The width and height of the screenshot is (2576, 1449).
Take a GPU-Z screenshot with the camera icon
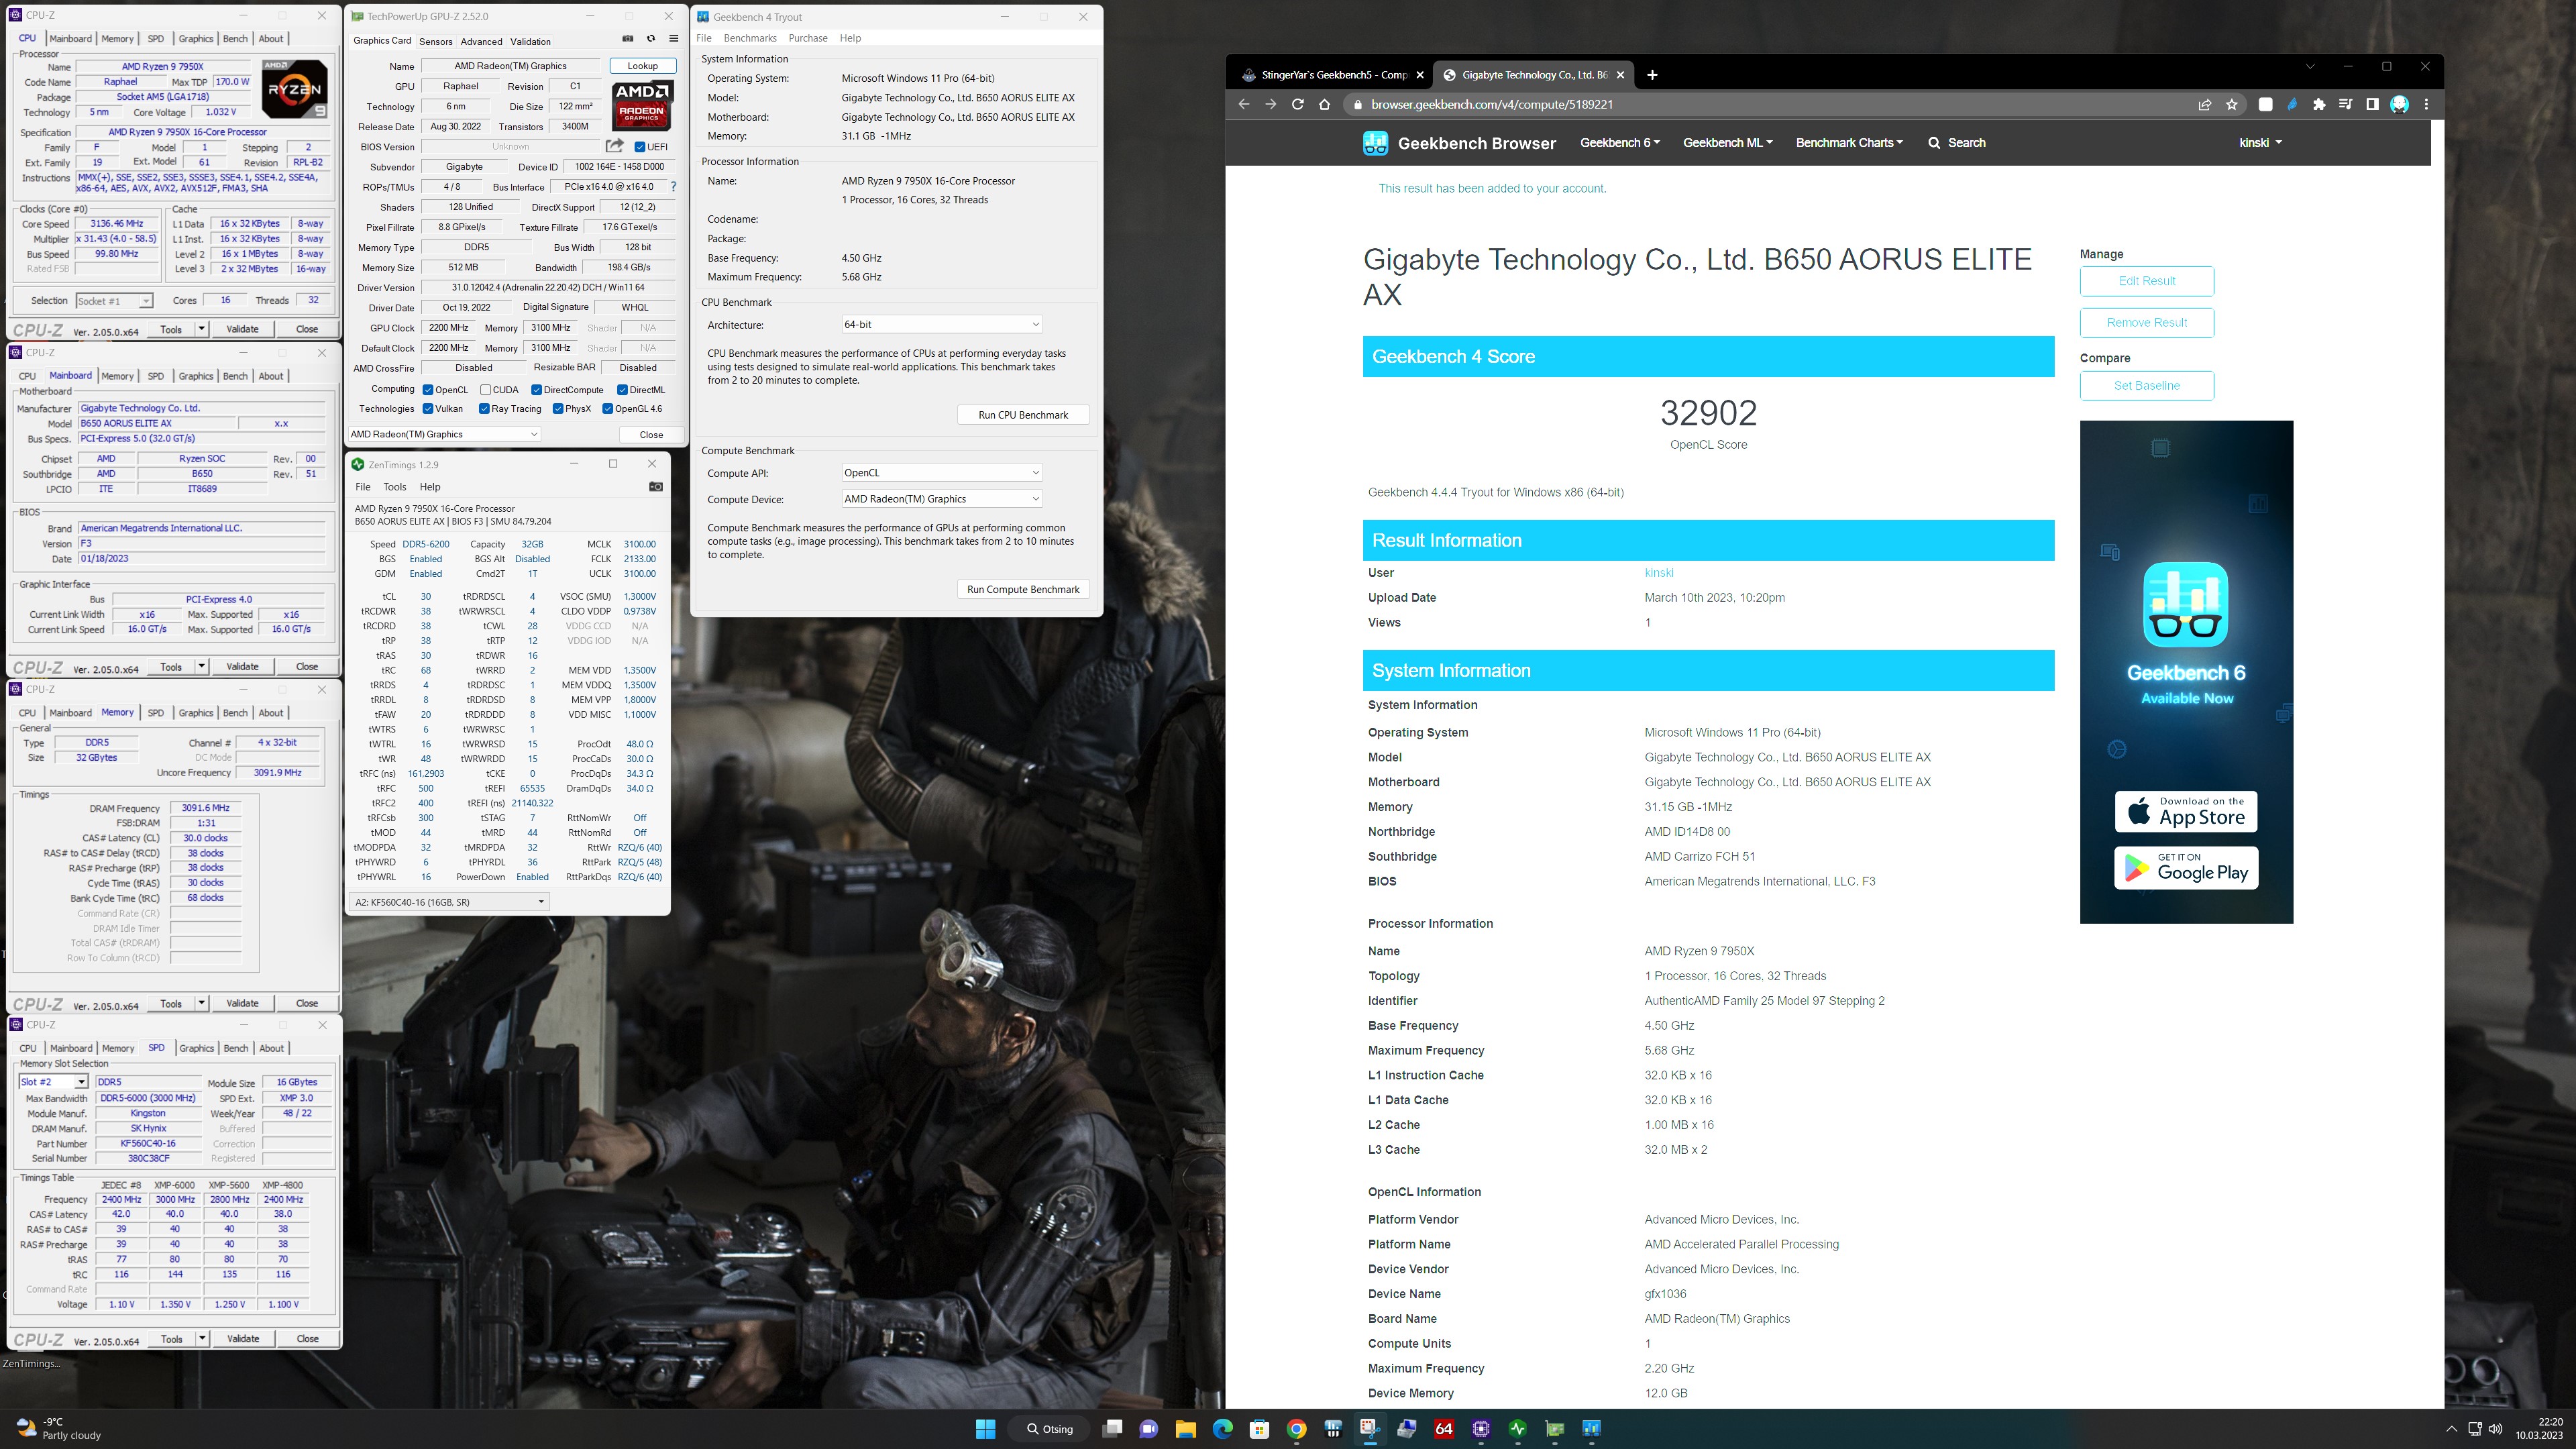(628, 39)
